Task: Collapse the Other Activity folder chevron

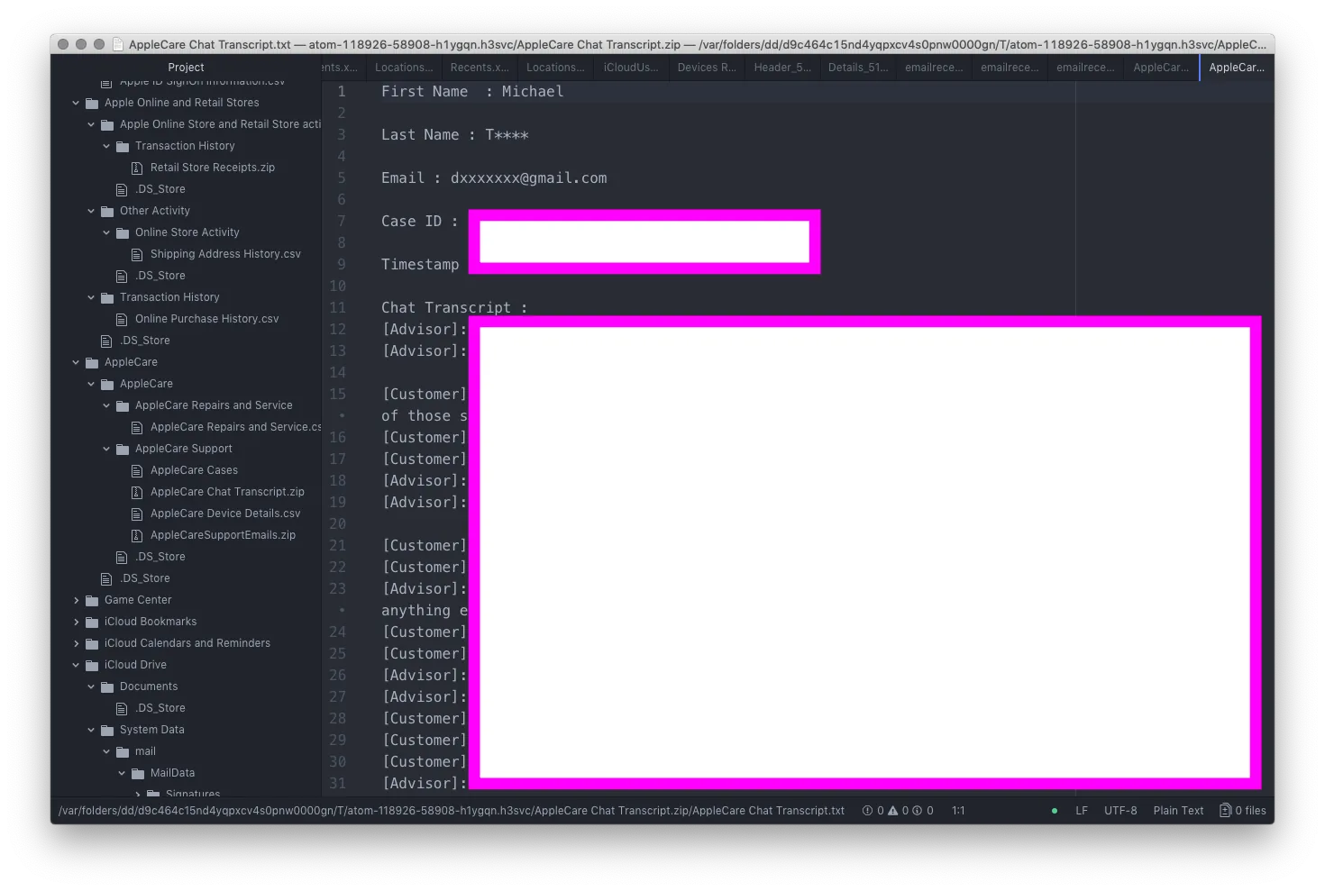Action: point(91,211)
